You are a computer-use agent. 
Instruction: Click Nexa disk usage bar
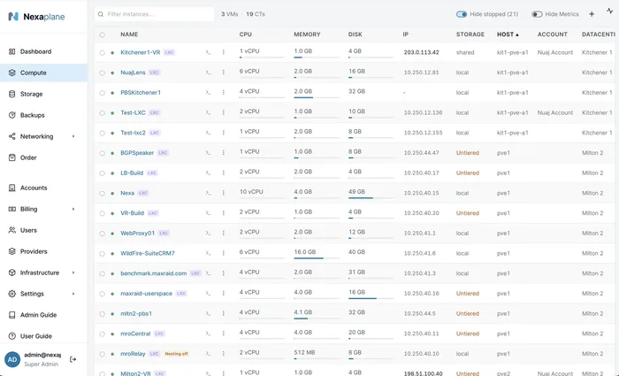(x=371, y=198)
